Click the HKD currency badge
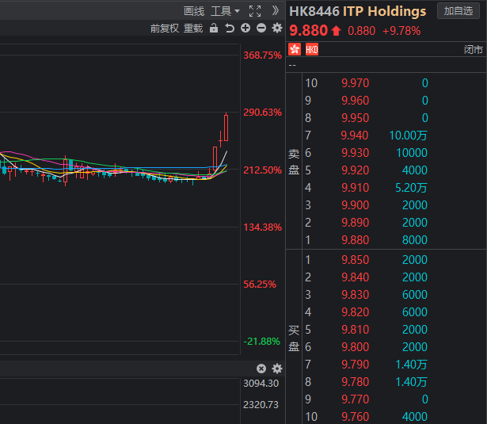The width and height of the screenshot is (487, 424). (312, 49)
